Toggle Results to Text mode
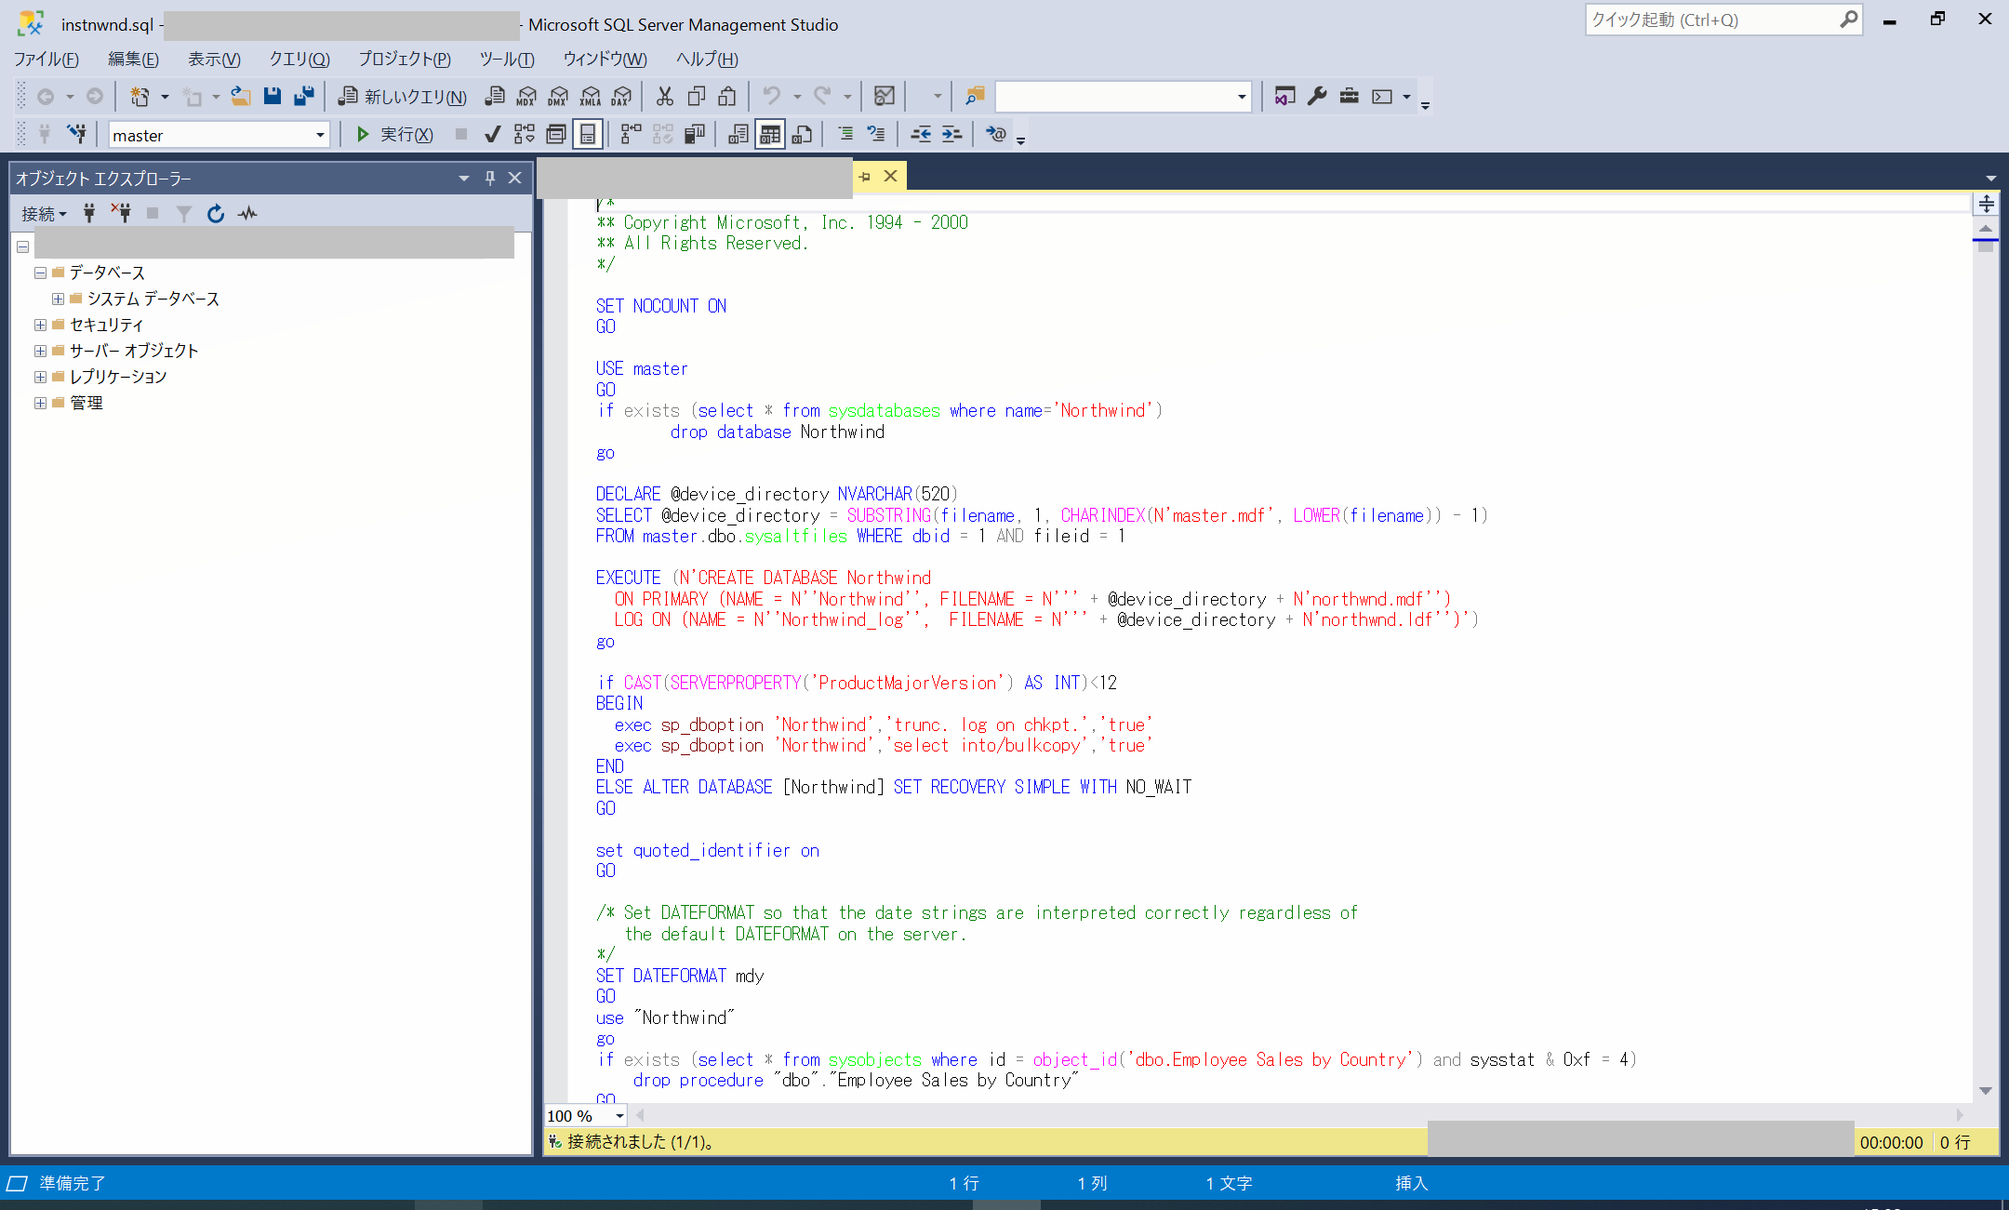 click(738, 135)
